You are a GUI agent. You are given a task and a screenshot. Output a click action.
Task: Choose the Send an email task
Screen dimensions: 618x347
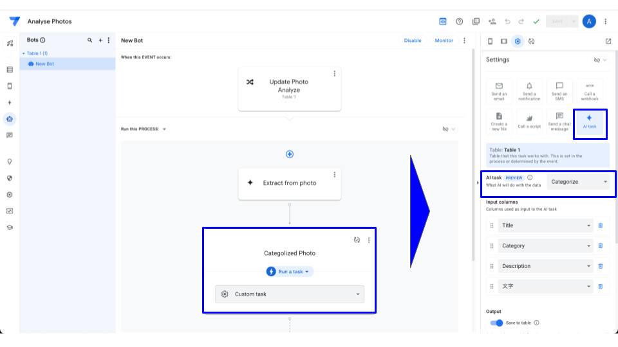pos(499,91)
